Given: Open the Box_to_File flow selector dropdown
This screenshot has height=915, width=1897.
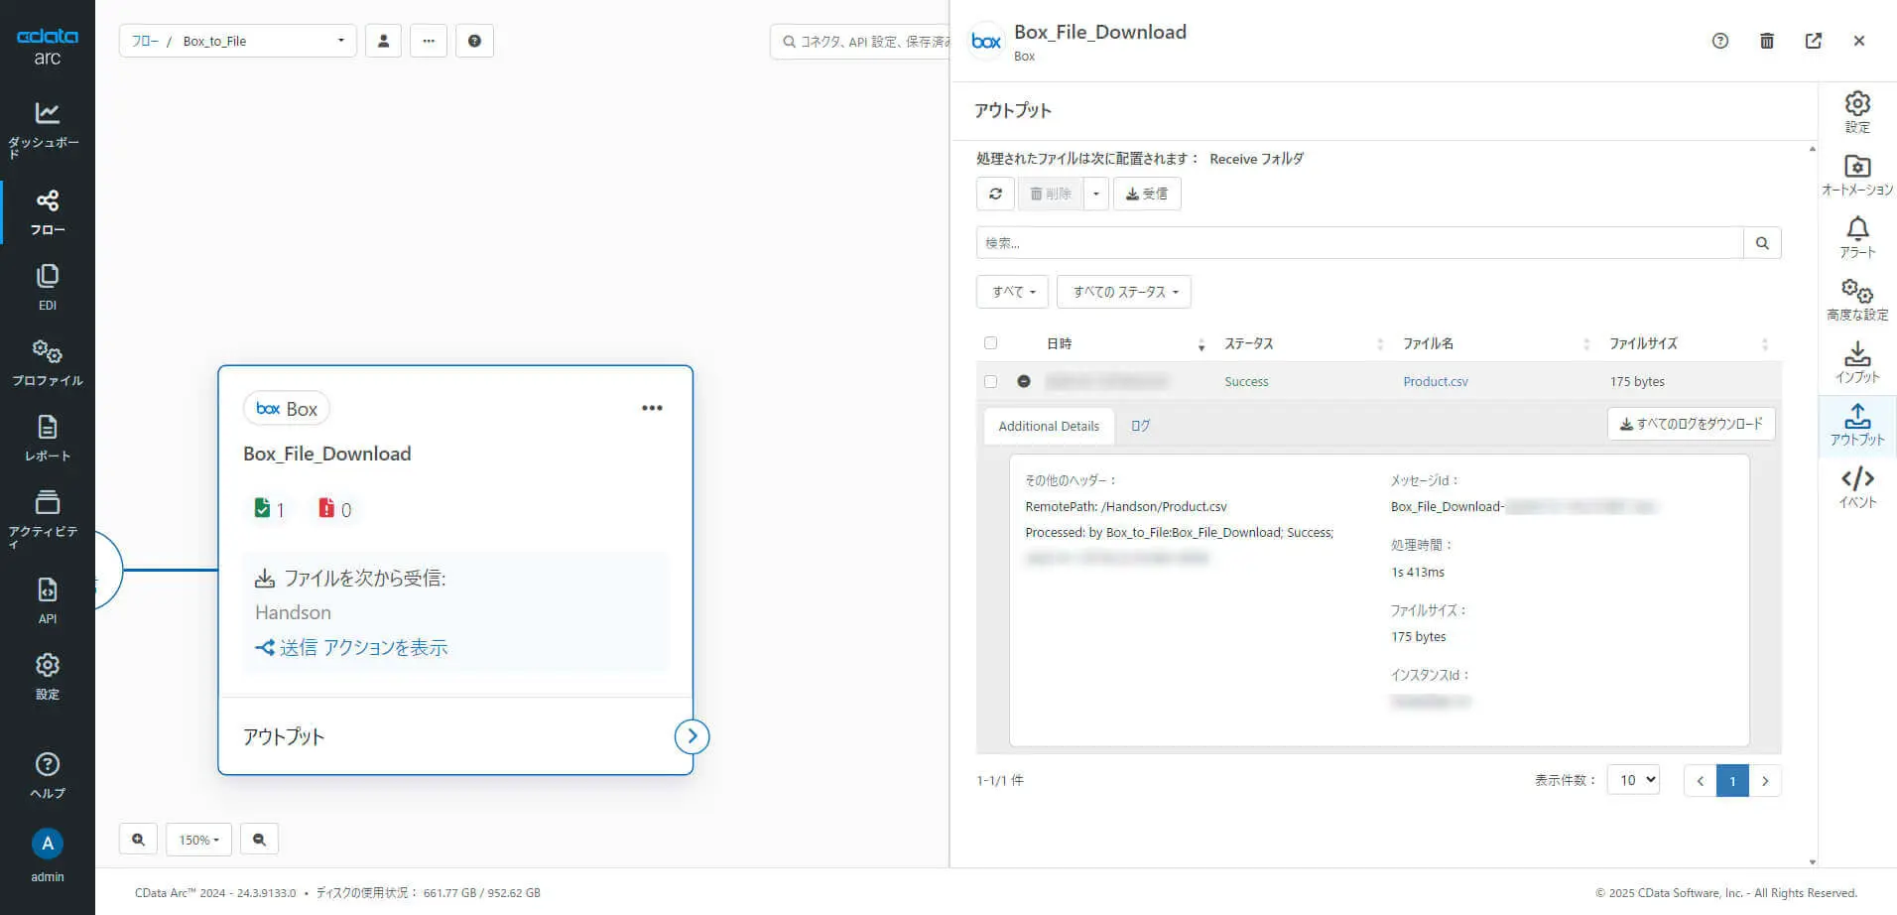Looking at the screenshot, I should pos(238,41).
